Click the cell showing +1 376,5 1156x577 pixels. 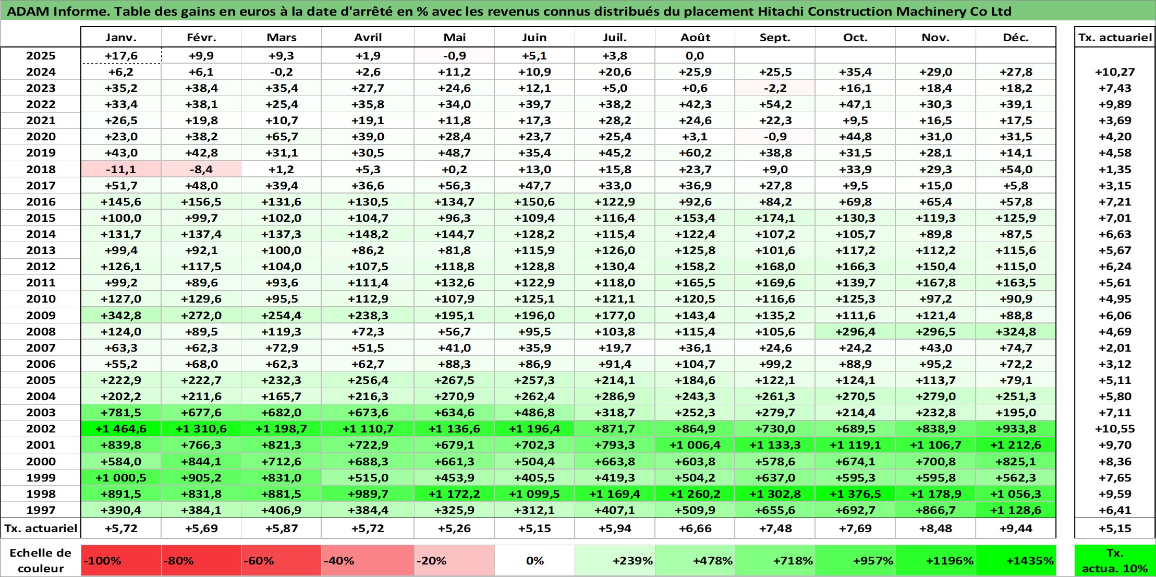pos(855,494)
